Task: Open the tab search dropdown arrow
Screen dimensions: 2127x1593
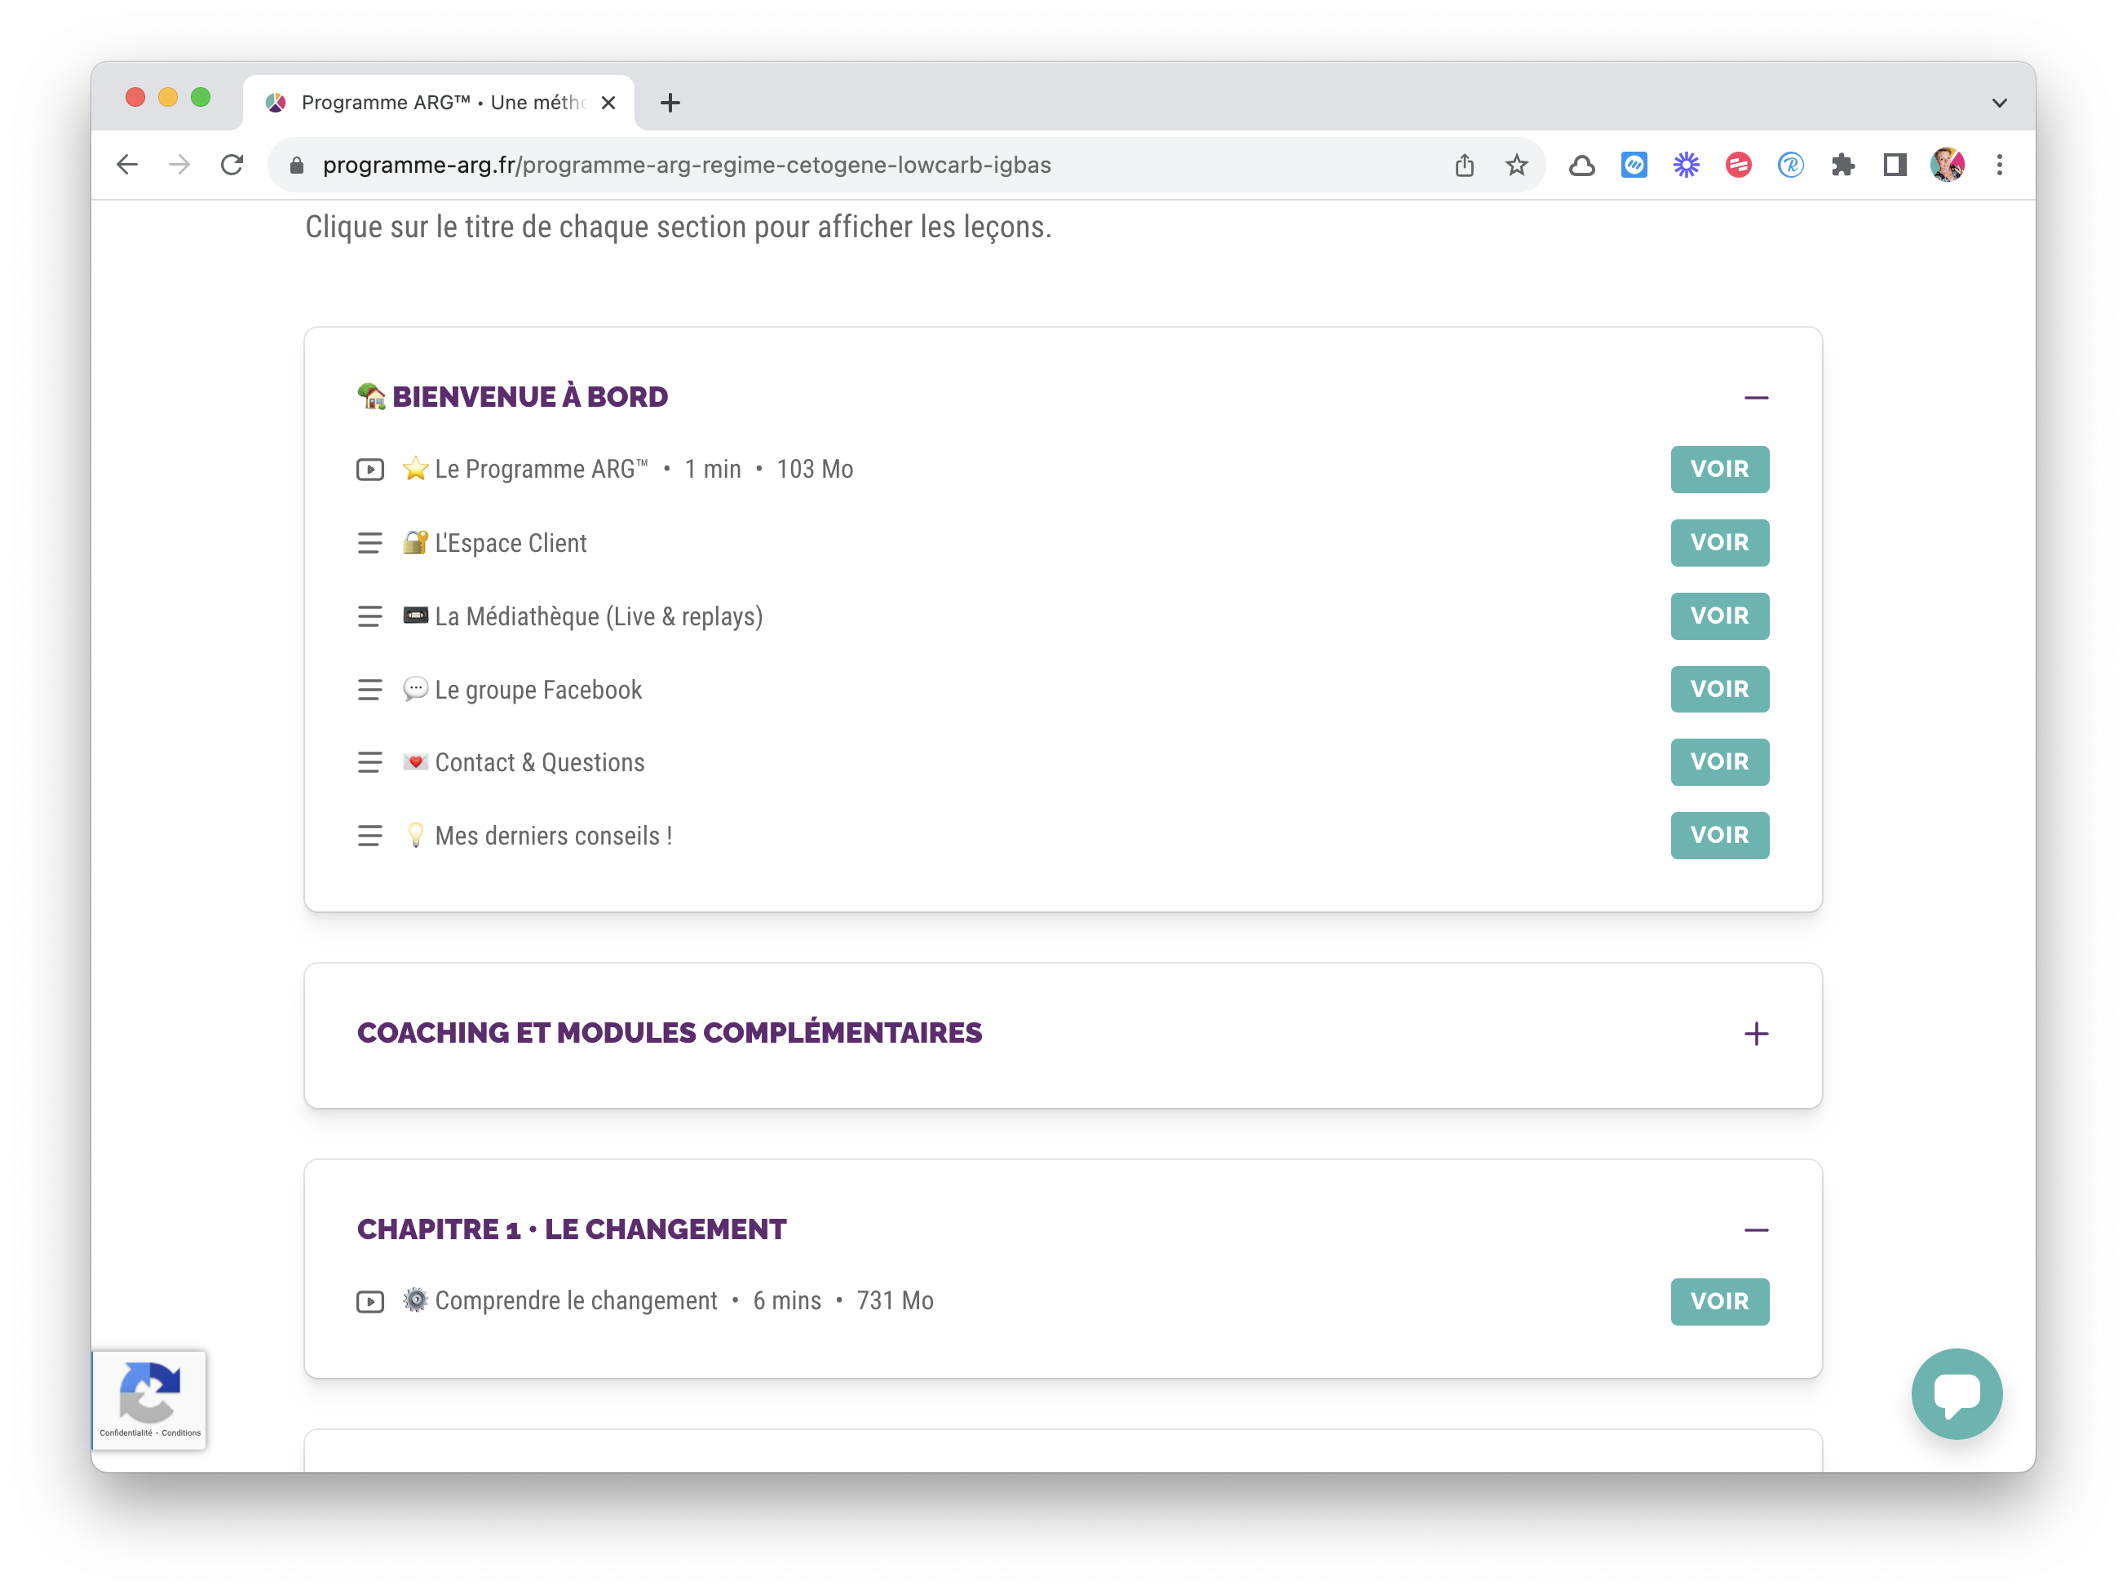Action: [1999, 103]
